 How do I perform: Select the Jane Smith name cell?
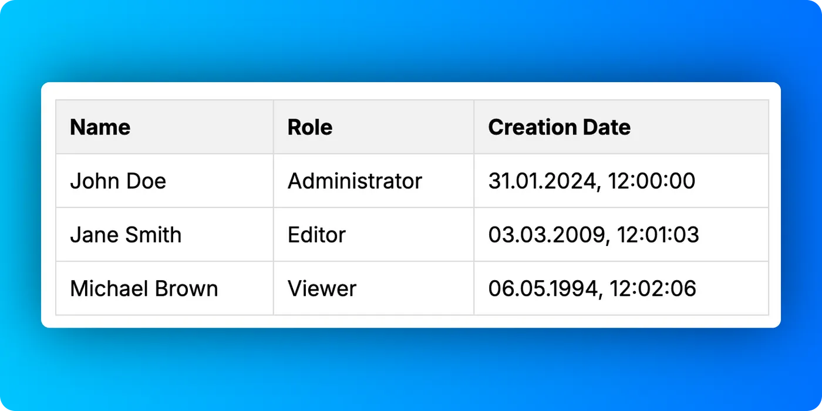tap(126, 234)
